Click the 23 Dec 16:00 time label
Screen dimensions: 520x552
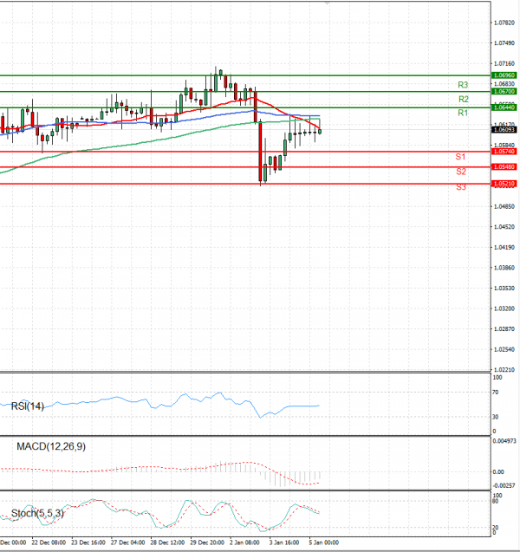tap(88, 542)
